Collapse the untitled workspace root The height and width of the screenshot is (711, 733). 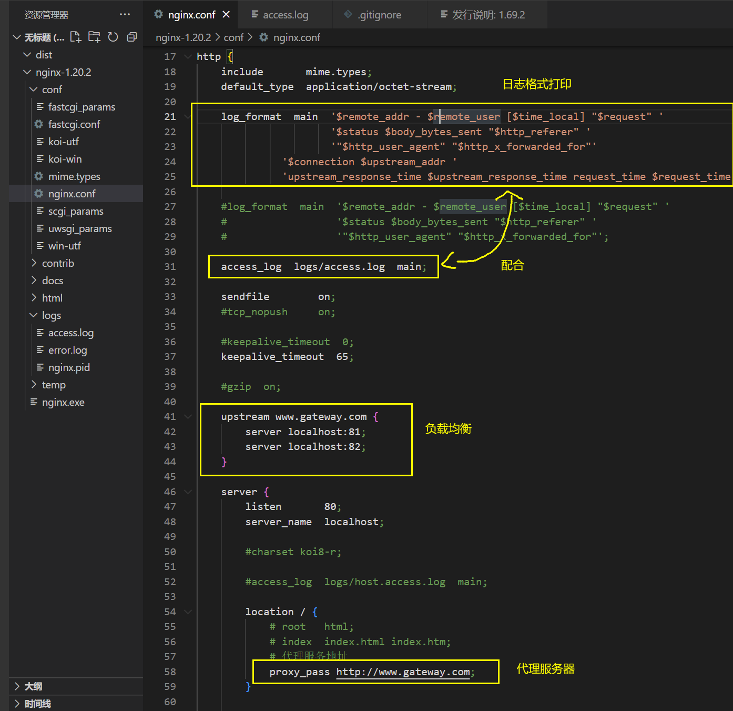17,37
